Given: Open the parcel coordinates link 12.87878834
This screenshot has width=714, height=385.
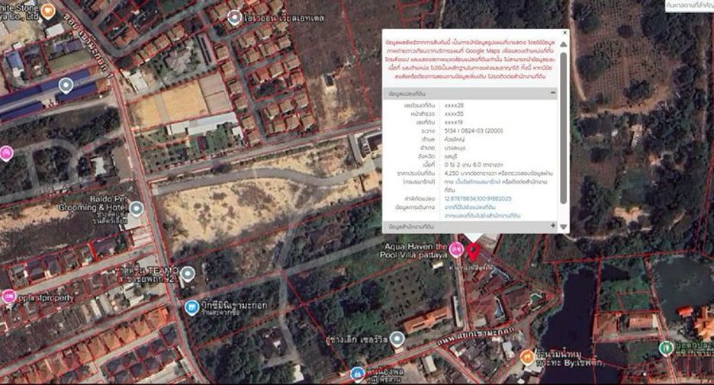Looking at the screenshot, I should [478, 199].
